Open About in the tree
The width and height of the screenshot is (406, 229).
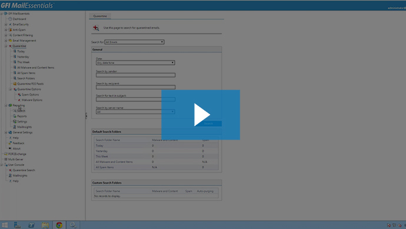(x=16, y=149)
